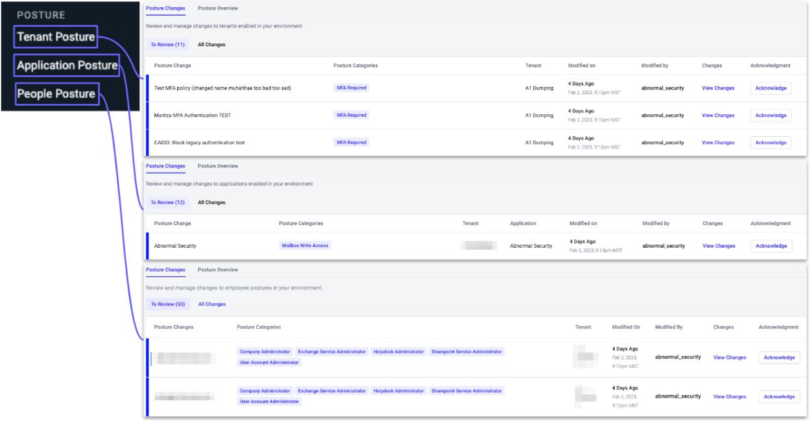Select People Posture in sidebar
The width and height of the screenshot is (812, 423).
pyautogui.click(x=56, y=93)
